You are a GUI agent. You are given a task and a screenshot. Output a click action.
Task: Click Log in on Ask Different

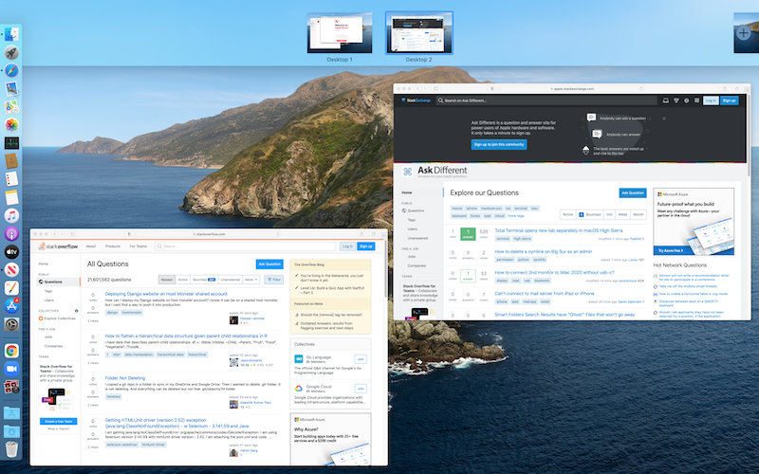[711, 100]
